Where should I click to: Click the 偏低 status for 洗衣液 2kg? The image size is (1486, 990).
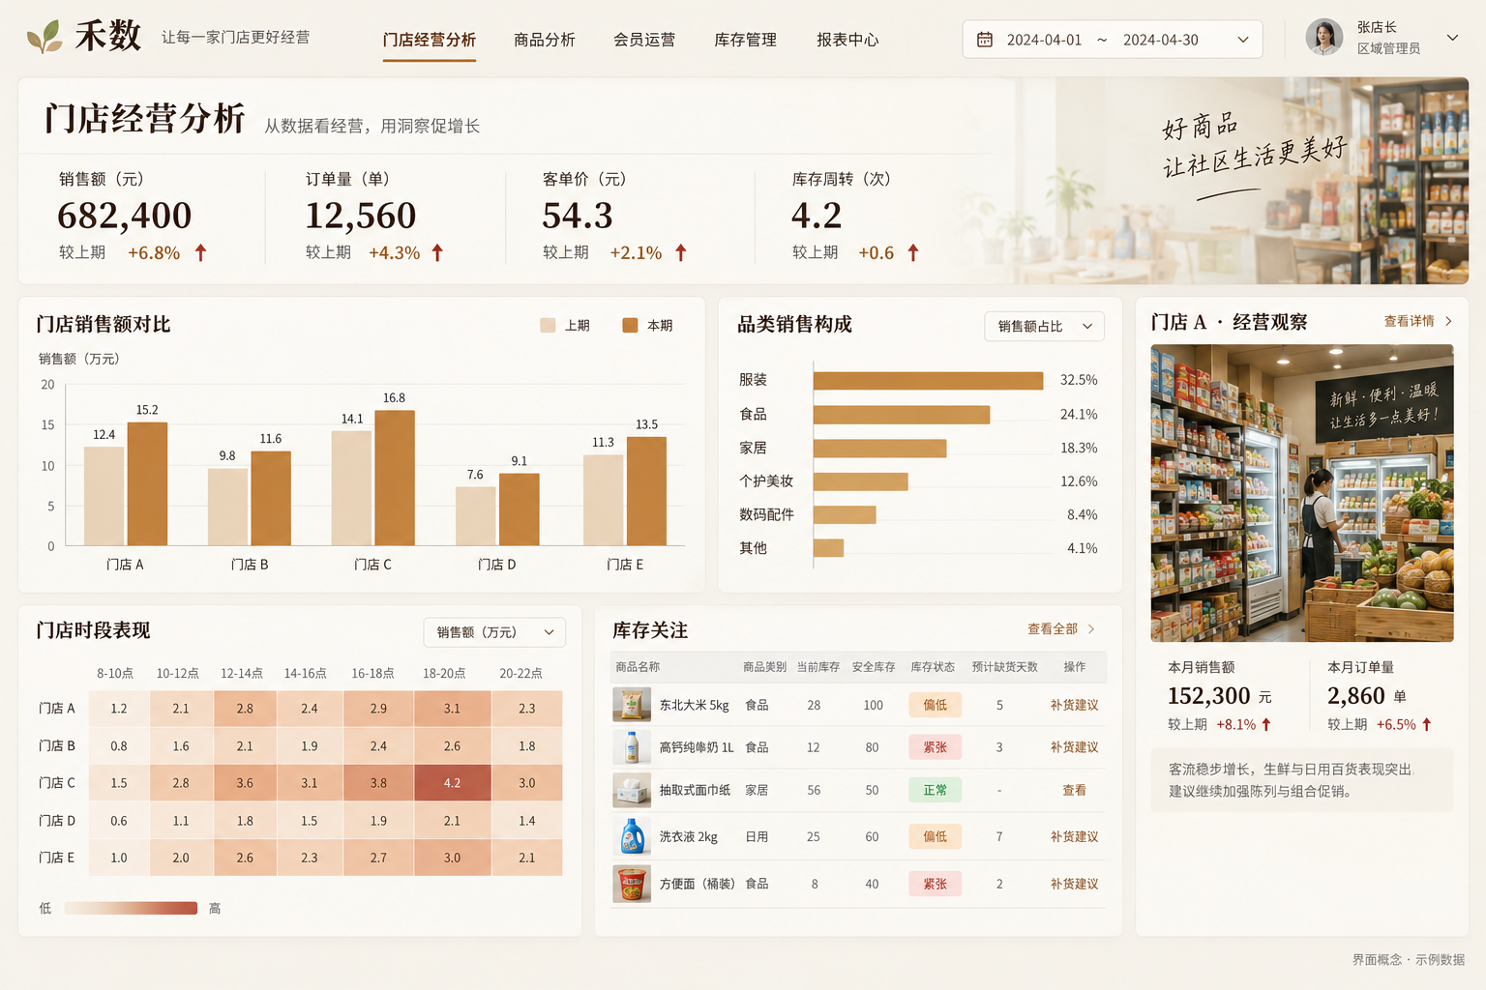[936, 836]
